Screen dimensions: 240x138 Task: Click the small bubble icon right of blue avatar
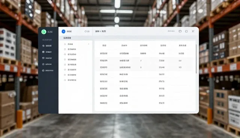click(x=85, y=31)
